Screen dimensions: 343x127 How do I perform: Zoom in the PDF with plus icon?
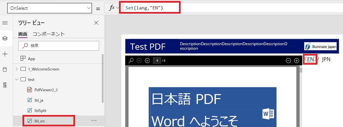296,60
